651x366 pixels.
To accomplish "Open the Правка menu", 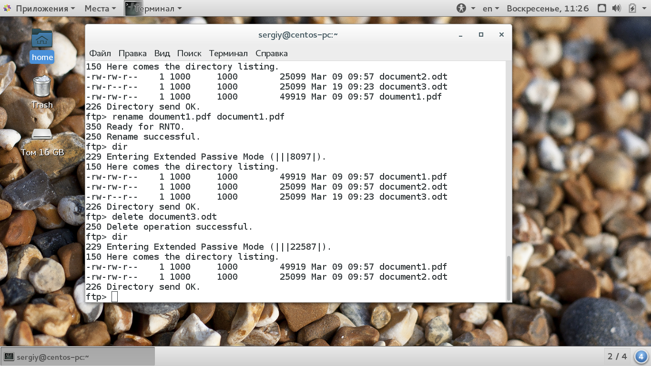I will (132, 53).
